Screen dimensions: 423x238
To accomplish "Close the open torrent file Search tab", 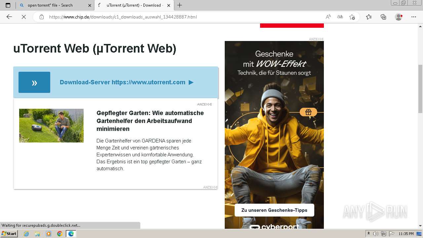I will coord(90,5).
